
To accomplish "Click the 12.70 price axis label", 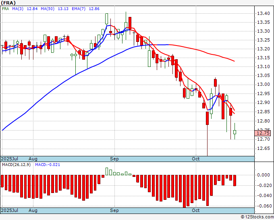I will pos(264,139).
